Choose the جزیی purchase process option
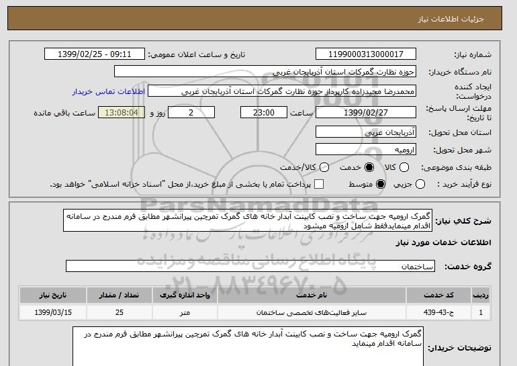 [x=420, y=184]
